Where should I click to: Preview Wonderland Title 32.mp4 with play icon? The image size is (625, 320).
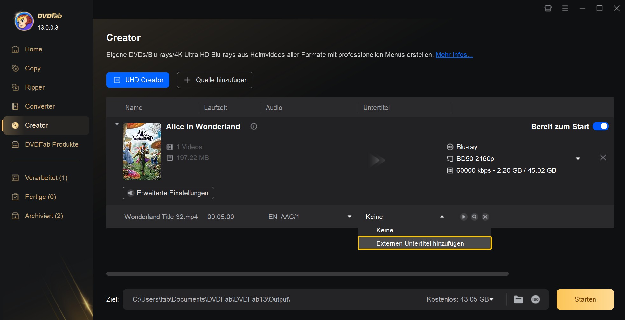(x=464, y=217)
